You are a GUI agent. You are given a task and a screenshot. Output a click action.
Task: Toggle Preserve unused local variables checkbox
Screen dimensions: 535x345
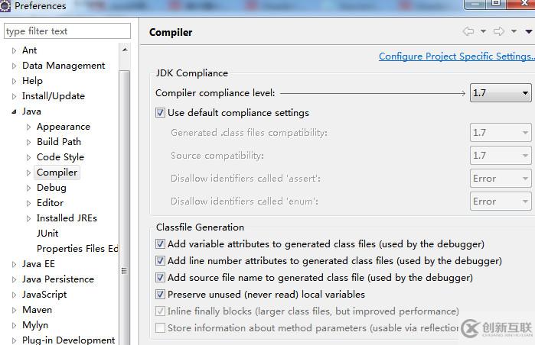point(160,295)
